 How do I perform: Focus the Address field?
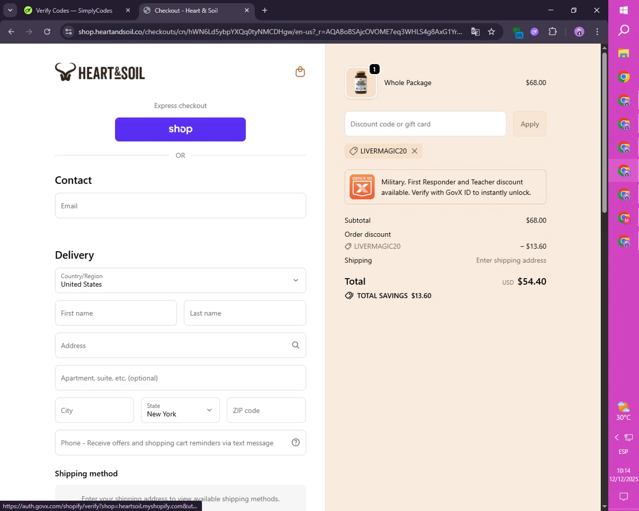click(x=180, y=345)
